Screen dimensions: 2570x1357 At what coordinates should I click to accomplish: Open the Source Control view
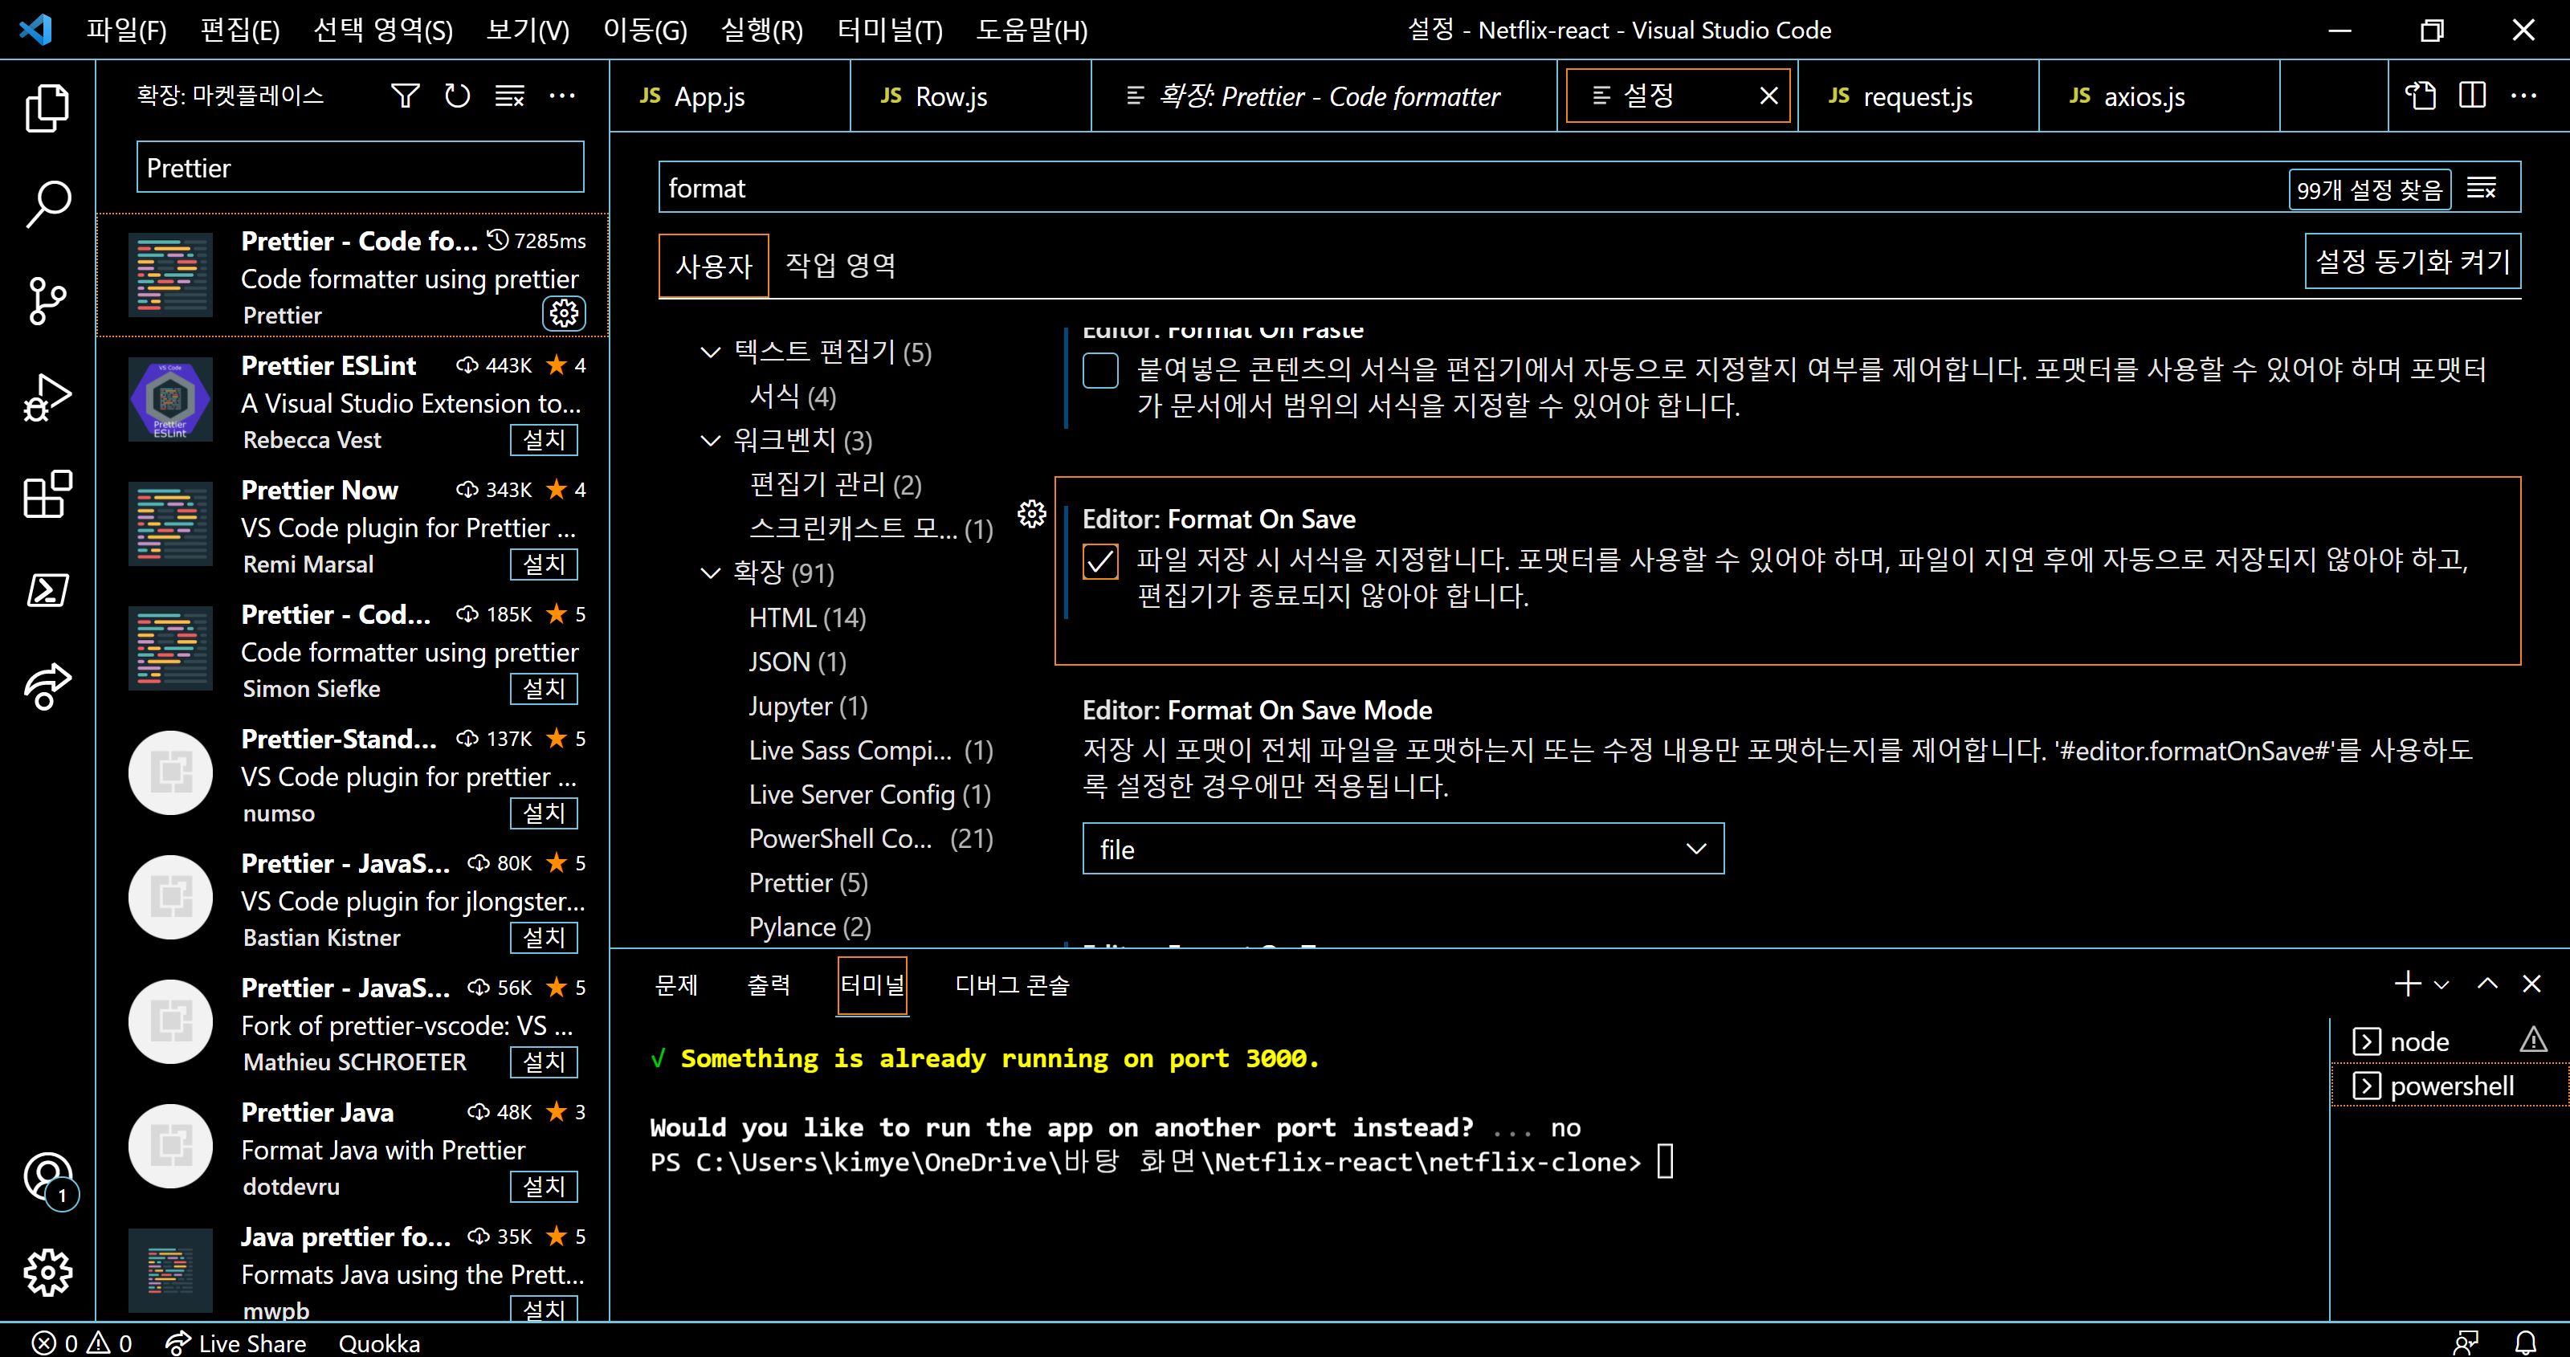[x=47, y=300]
